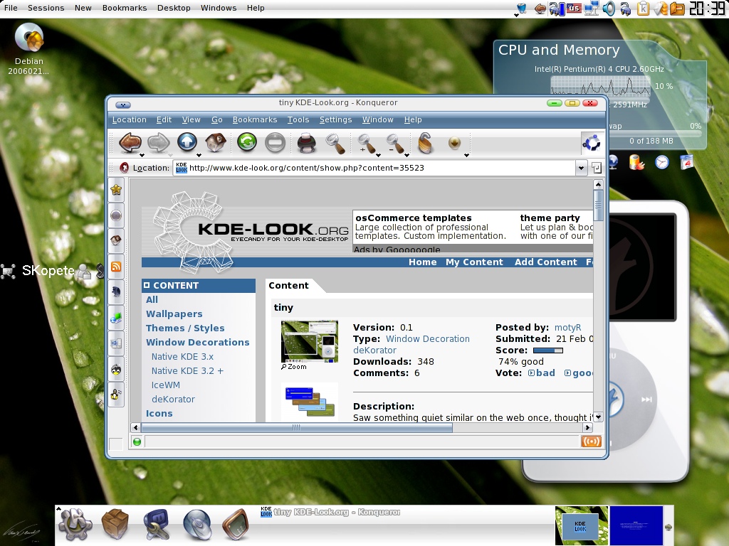
Task: Open the penguin face sidebar tab
Action: click(116, 370)
